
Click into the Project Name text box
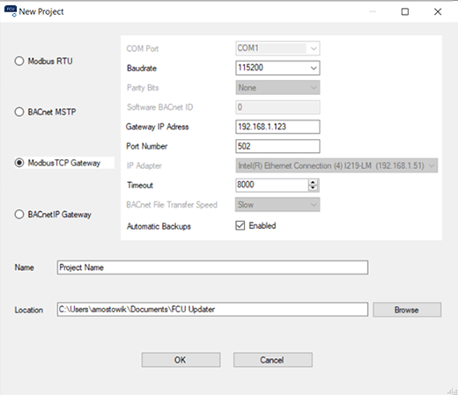pyautogui.click(x=212, y=267)
